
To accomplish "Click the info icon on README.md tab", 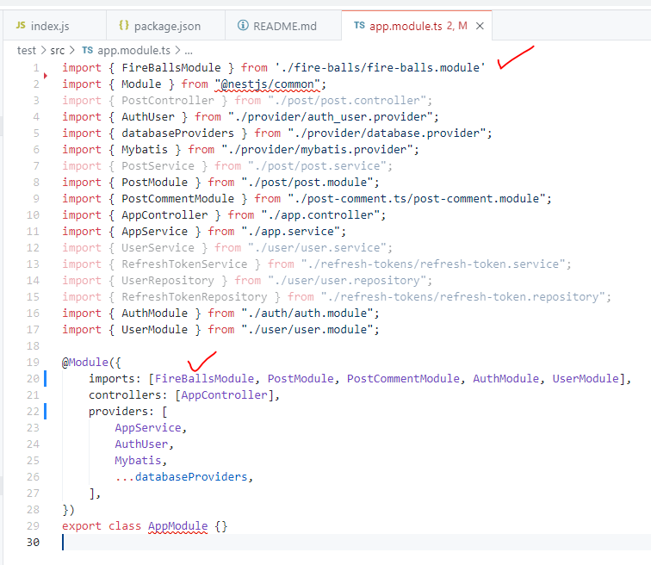I will pos(240,26).
